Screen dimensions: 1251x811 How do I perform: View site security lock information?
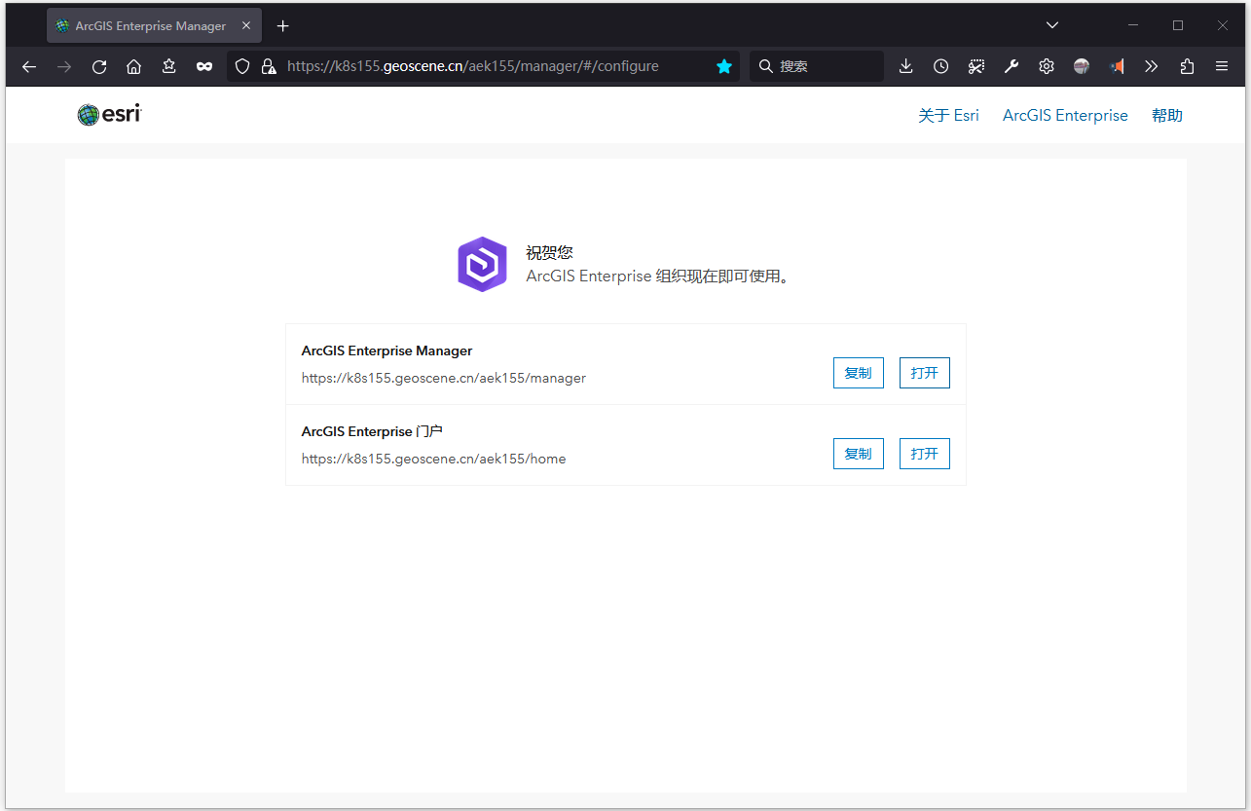point(269,66)
